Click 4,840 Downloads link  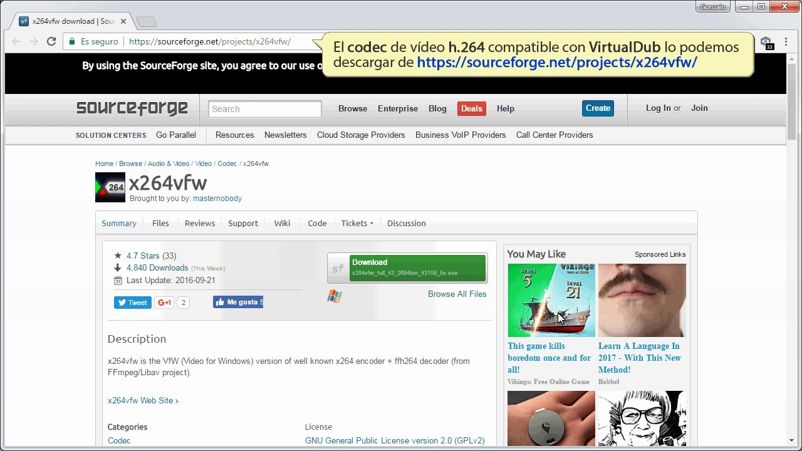(157, 267)
